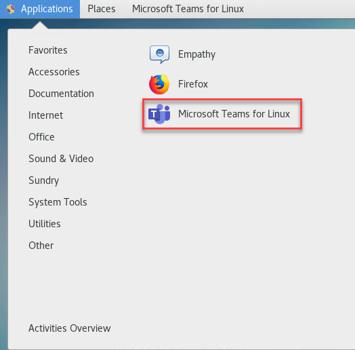
Task: Select the Internet category
Action: tap(46, 115)
